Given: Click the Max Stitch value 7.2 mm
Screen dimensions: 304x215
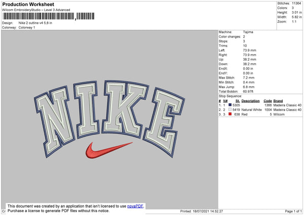Looking at the screenshot, I should (249, 78).
